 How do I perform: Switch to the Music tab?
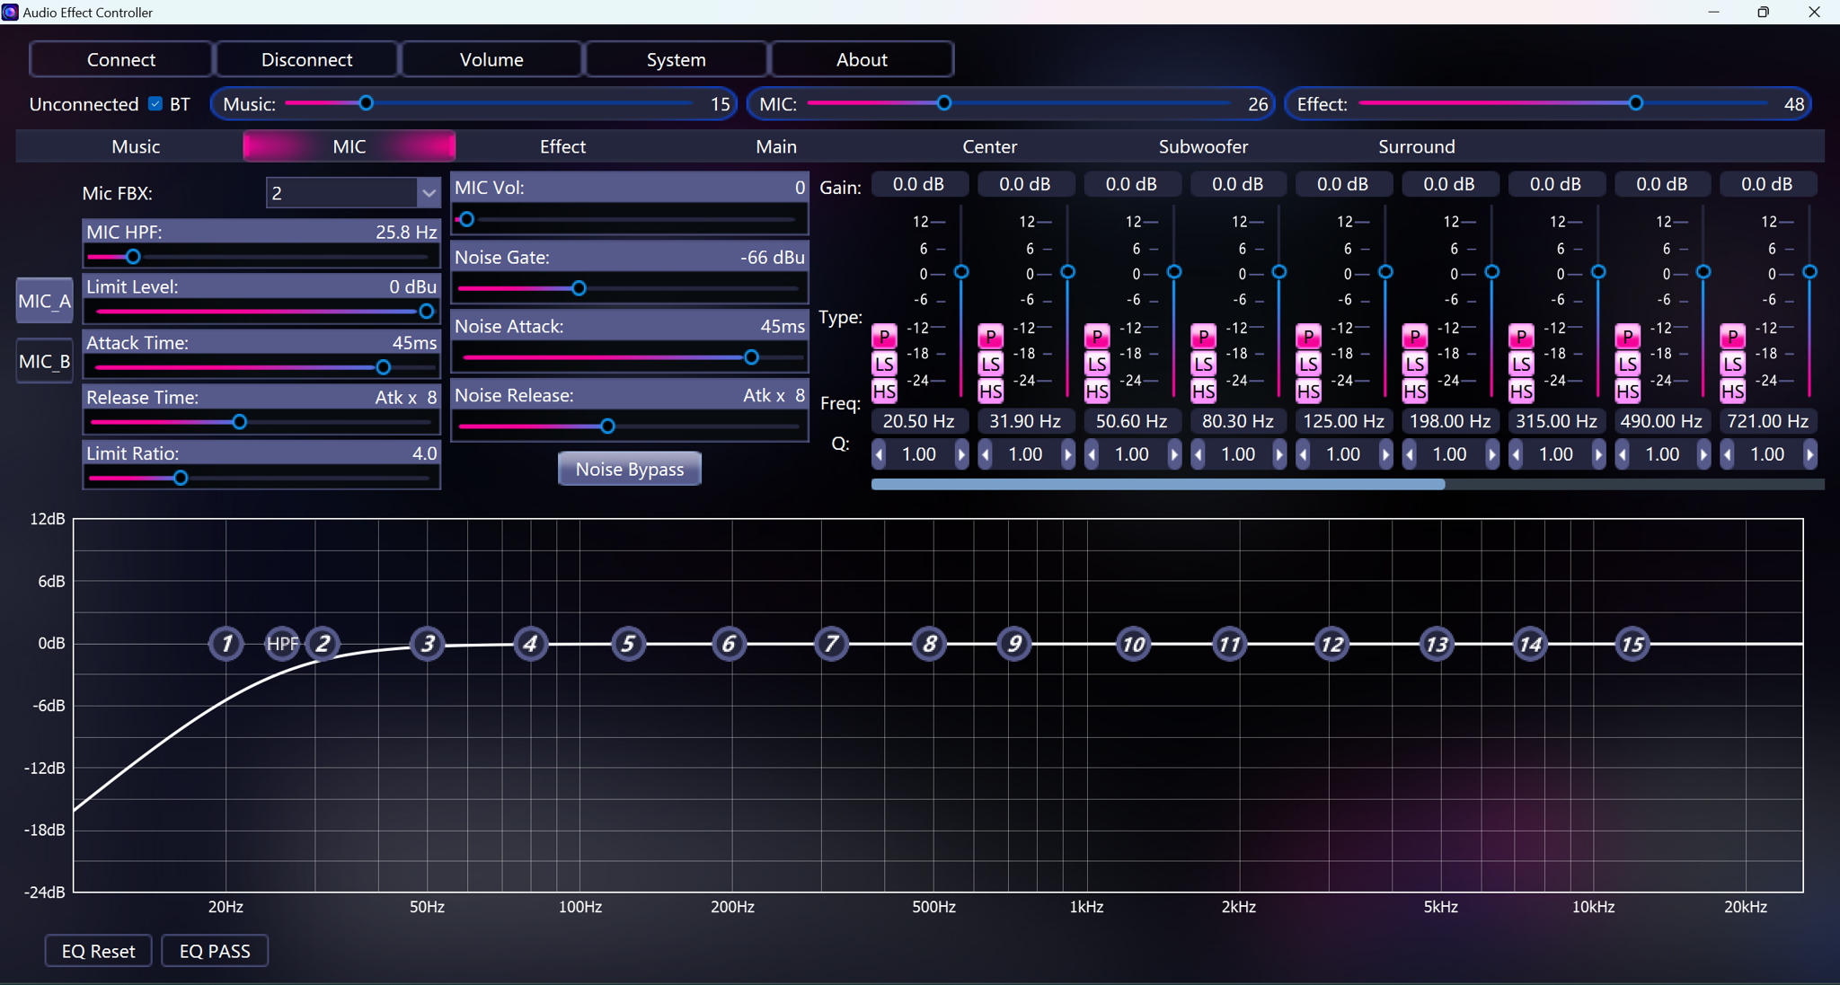136,146
